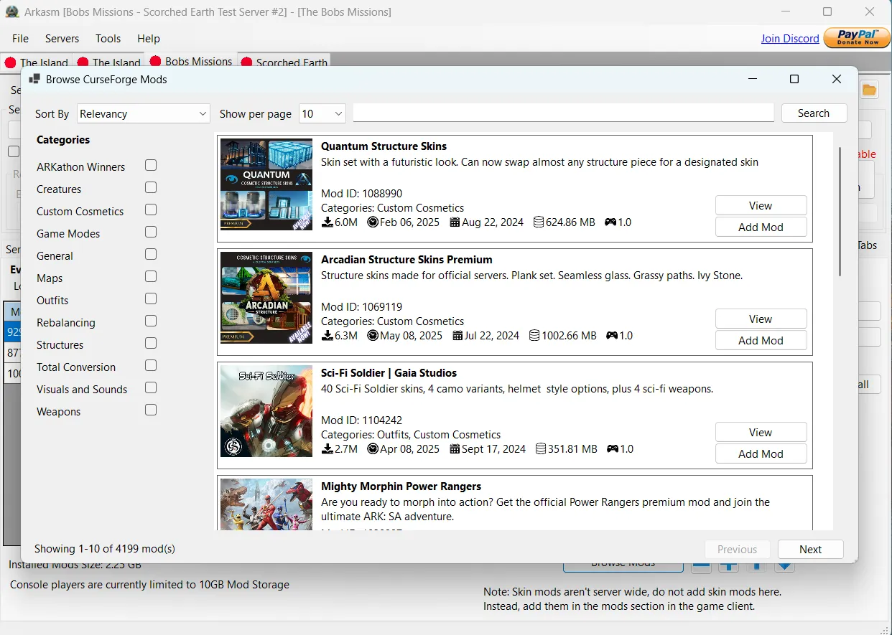Tick the ARKathon Winners category checkbox
Viewport: 892px width, 635px height.
point(151,166)
